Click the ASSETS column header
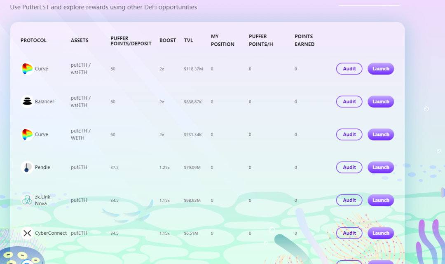Screen dimensions: 445x264 pos(80,40)
